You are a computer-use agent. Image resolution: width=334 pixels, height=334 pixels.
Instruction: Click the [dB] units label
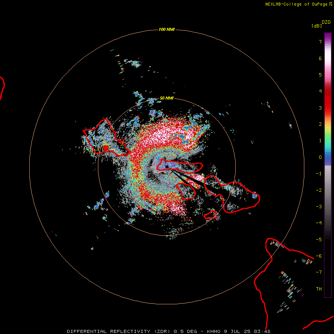317,26
